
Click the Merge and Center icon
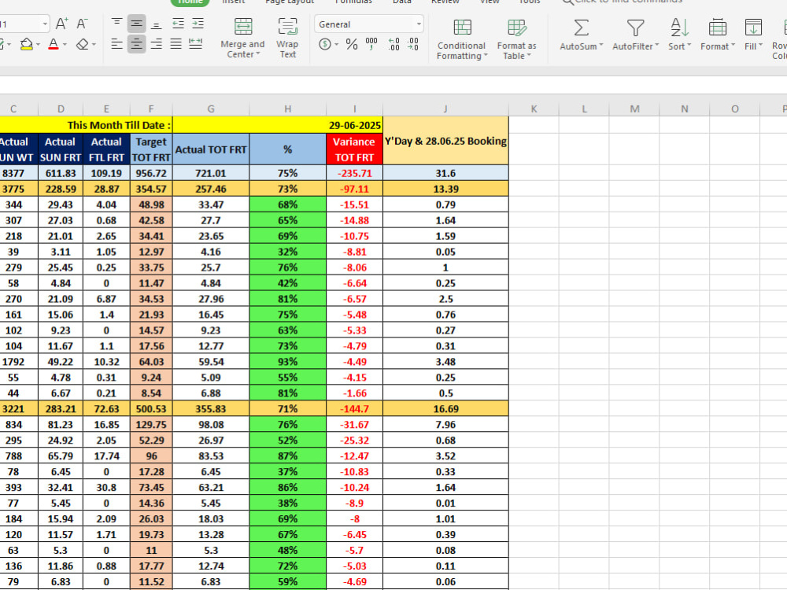(x=243, y=27)
